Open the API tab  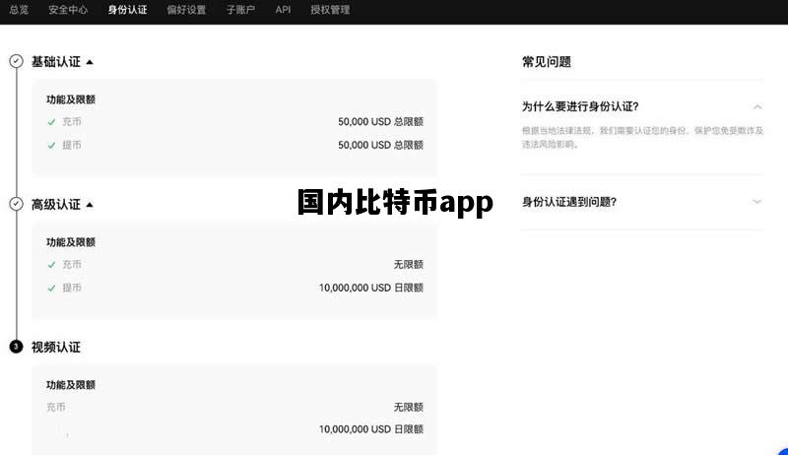pyautogui.click(x=283, y=10)
